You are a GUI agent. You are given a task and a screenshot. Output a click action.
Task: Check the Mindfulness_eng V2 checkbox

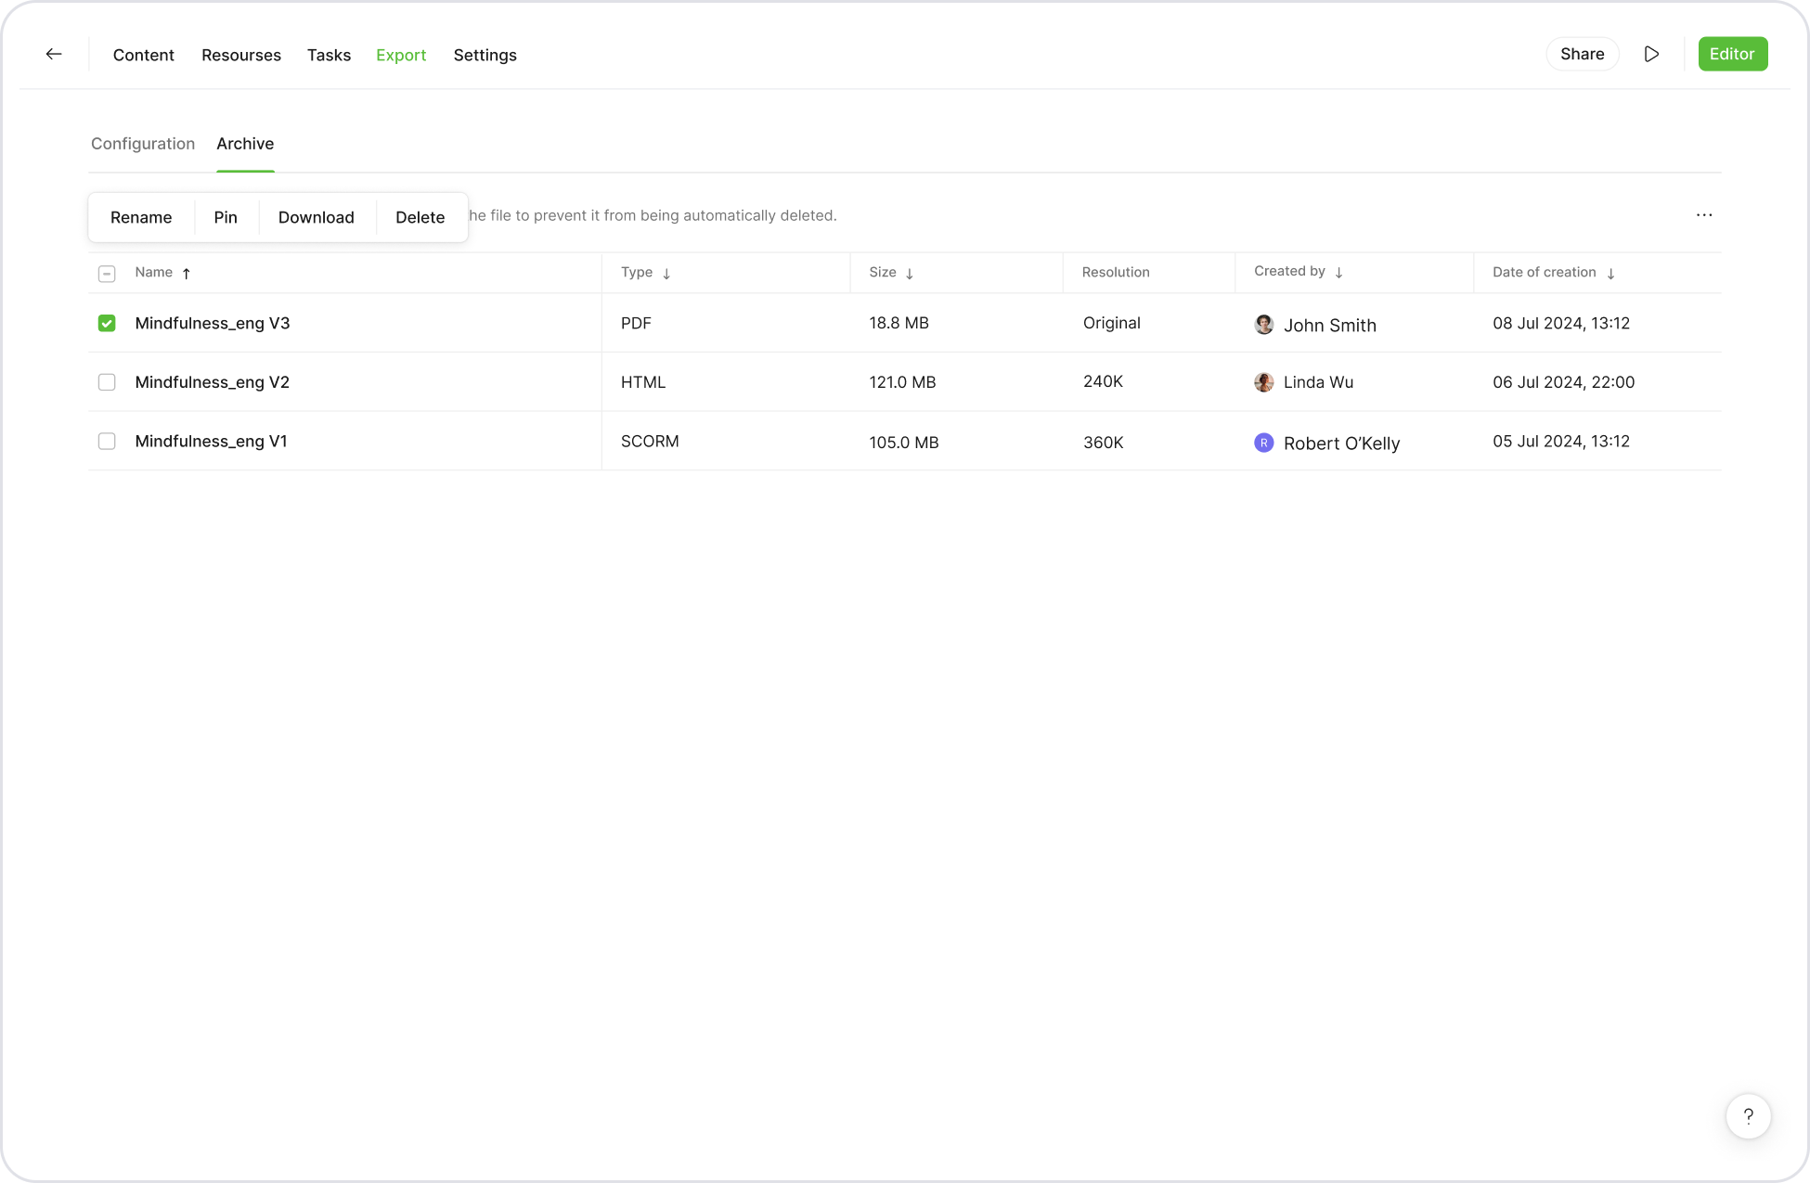click(x=107, y=382)
